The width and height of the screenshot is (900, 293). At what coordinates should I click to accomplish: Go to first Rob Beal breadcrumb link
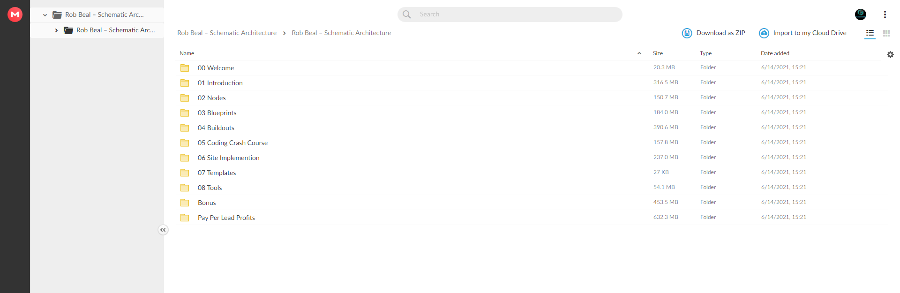(227, 33)
